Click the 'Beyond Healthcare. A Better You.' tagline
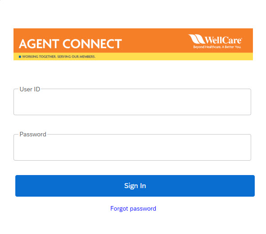Image resolution: width=266 pixels, height=234 pixels. [x=217, y=47]
